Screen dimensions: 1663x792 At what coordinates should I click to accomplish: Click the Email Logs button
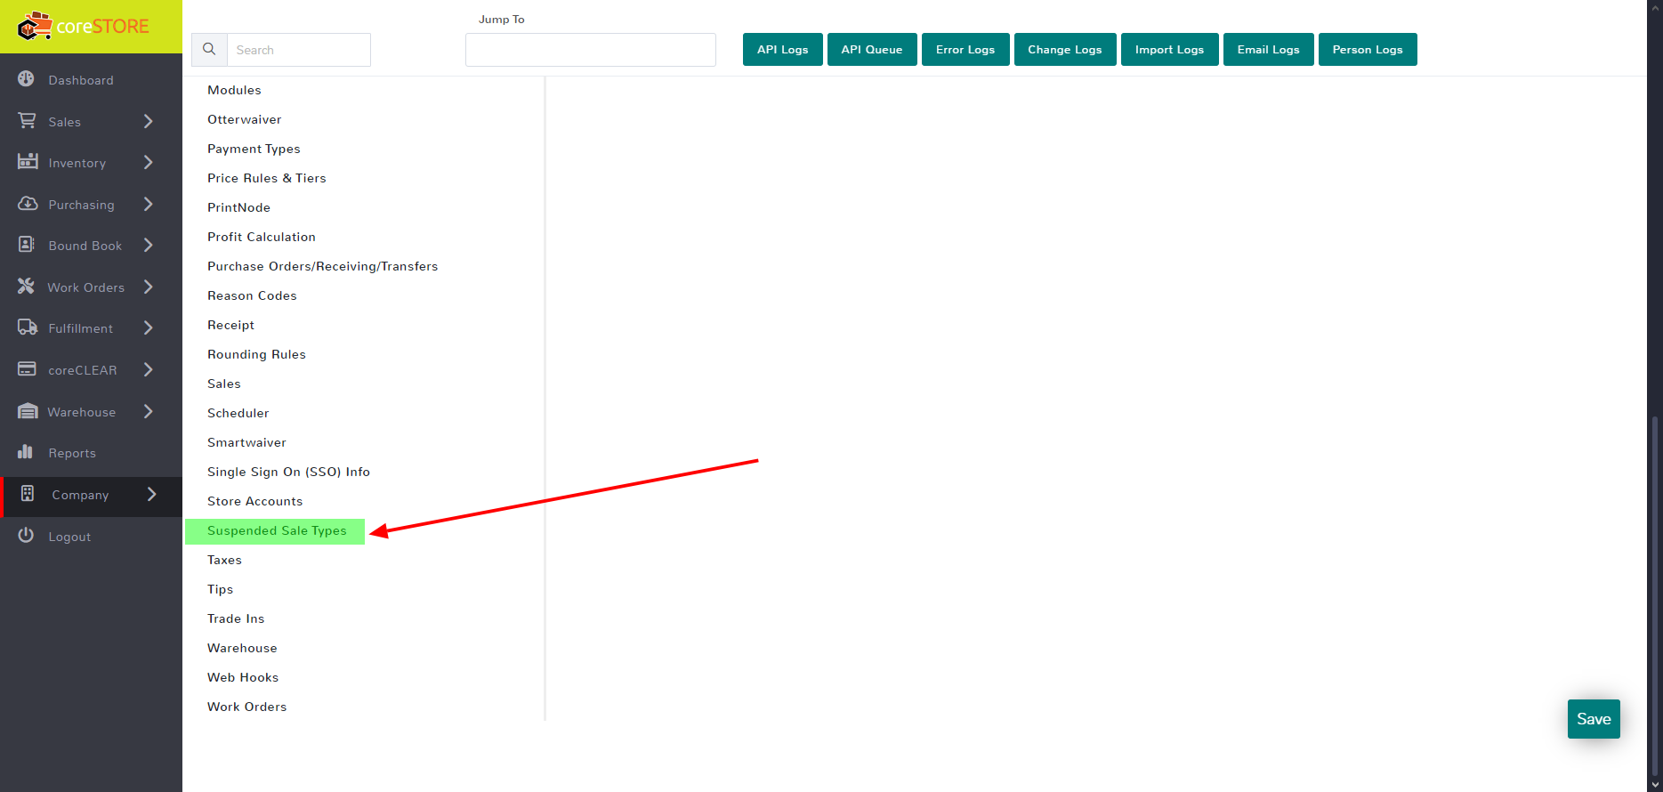point(1269,50)
